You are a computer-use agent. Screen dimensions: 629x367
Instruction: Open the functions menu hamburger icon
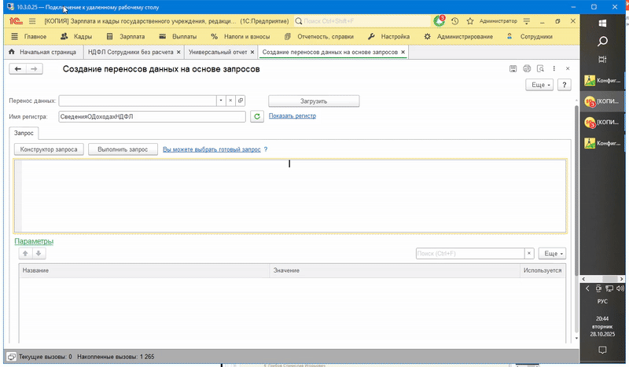click(x=32, y=21)
